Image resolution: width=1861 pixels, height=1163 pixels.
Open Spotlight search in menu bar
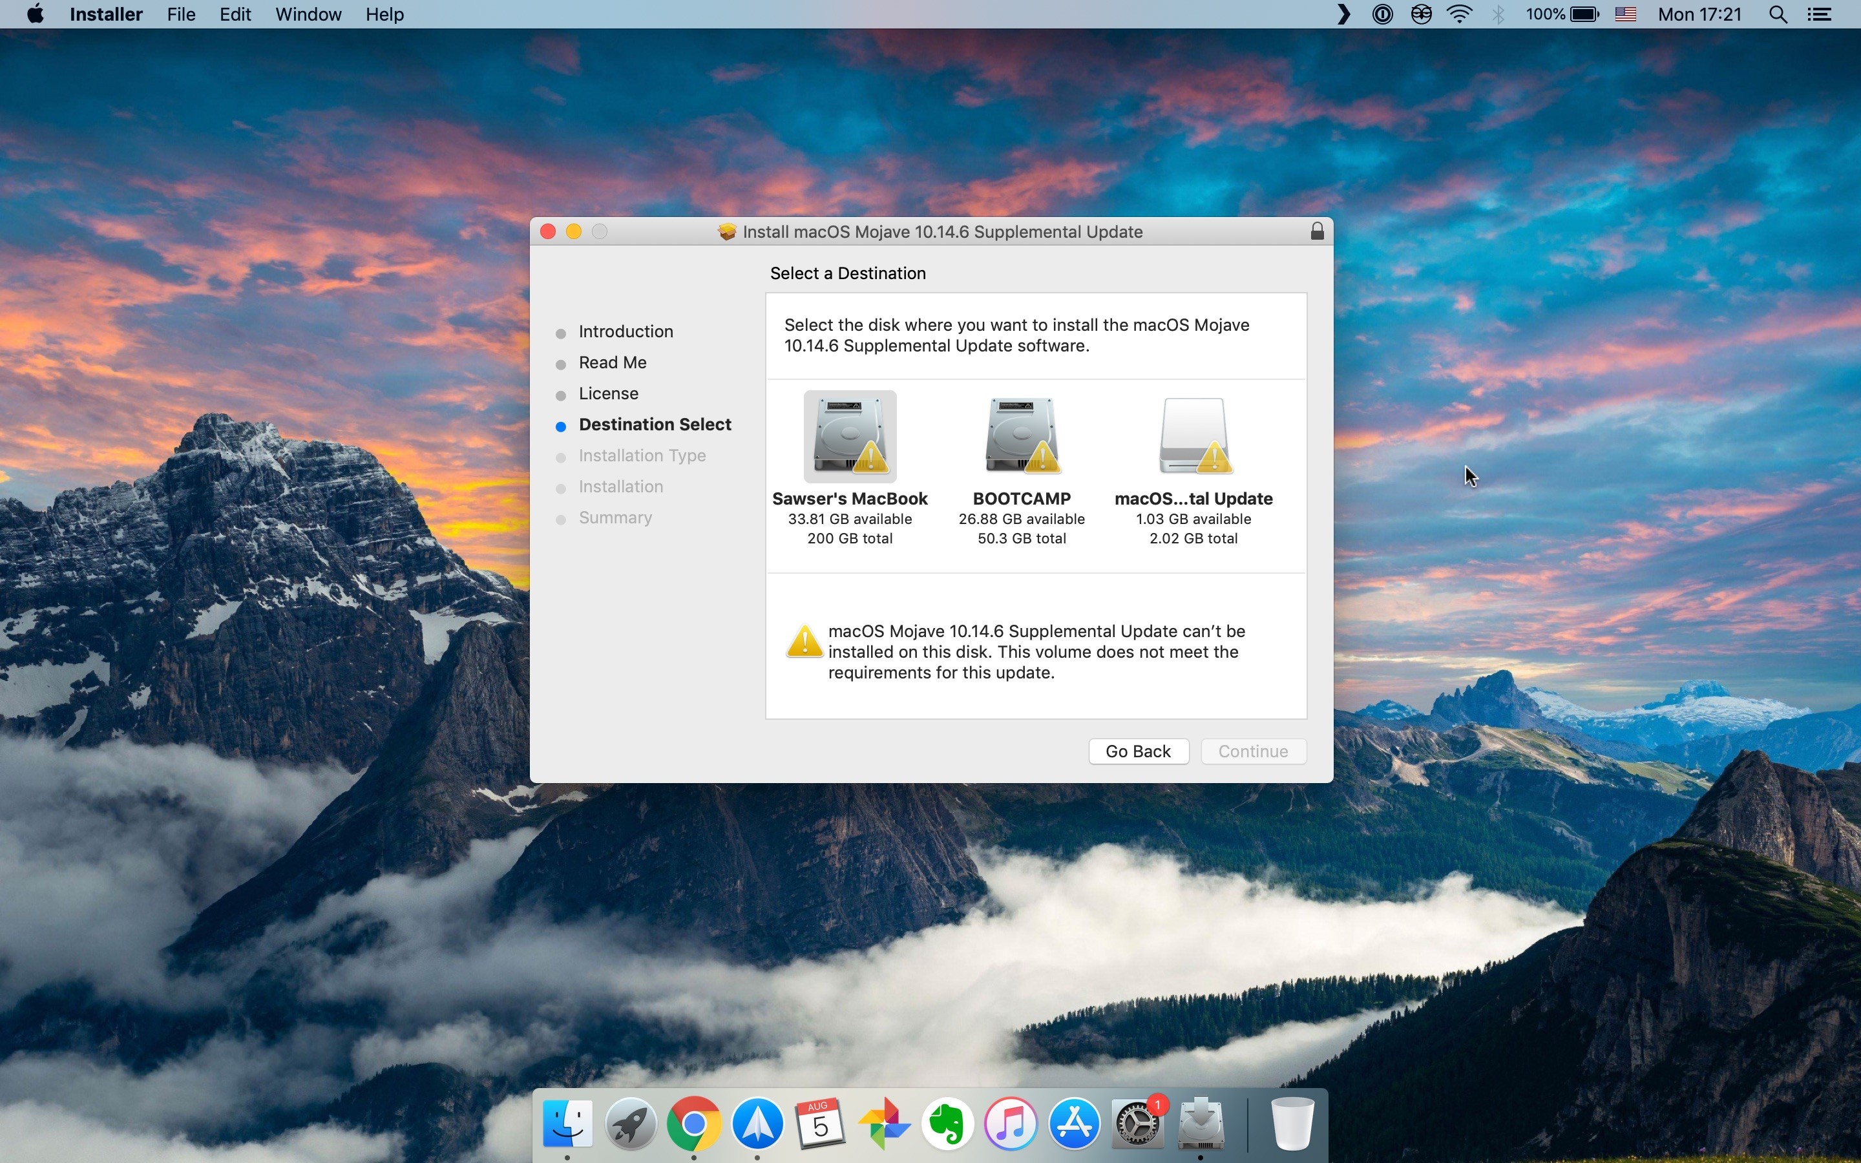[1777, 15]
